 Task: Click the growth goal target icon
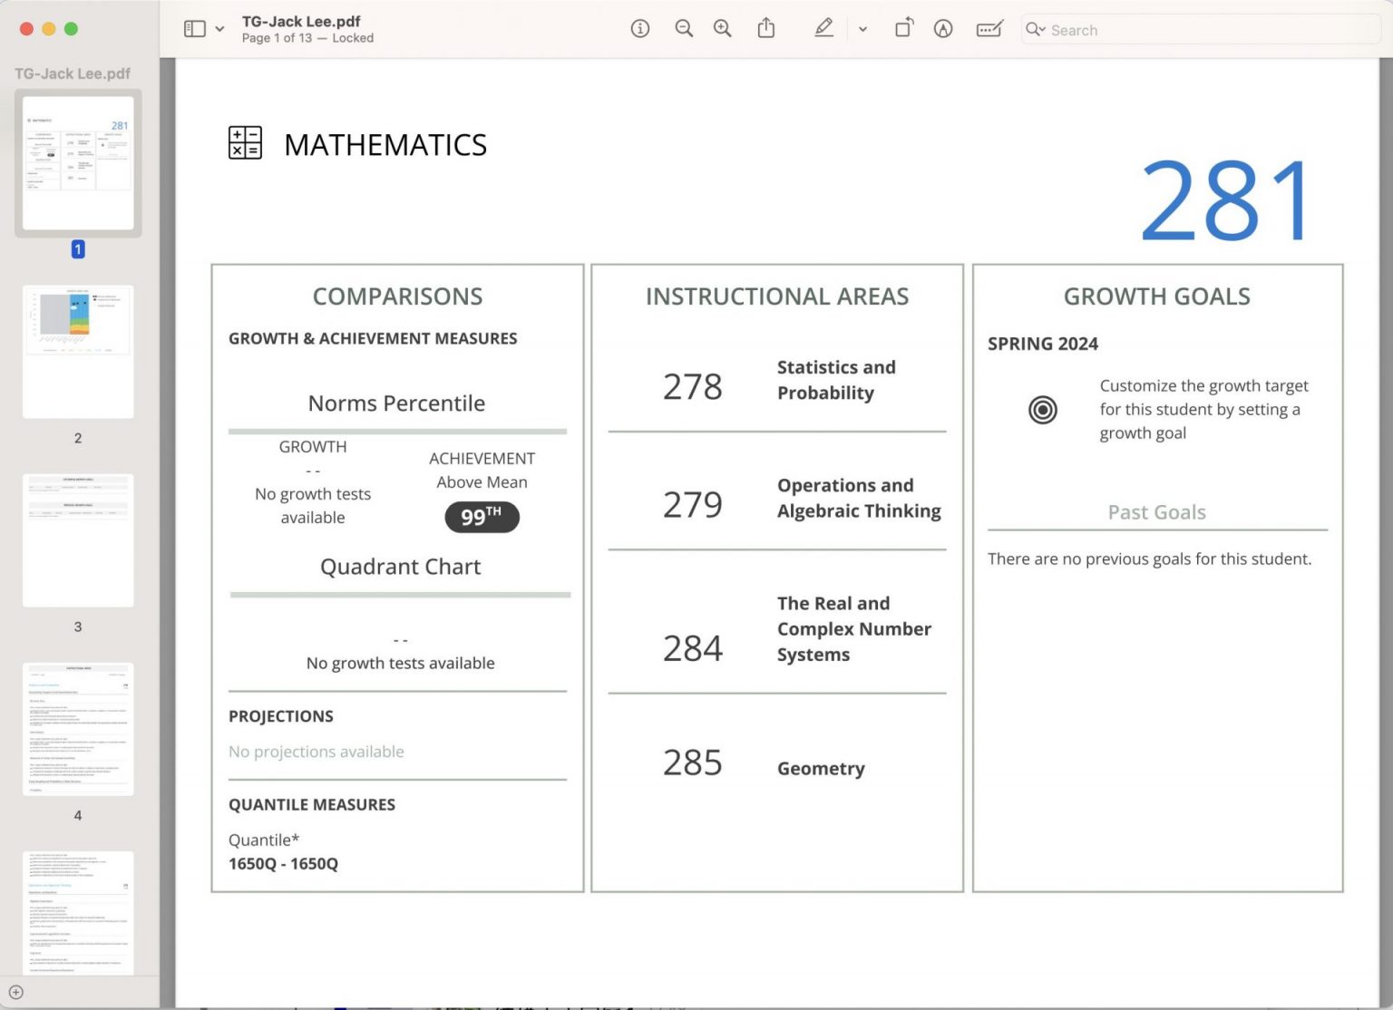coord(1043,410)
